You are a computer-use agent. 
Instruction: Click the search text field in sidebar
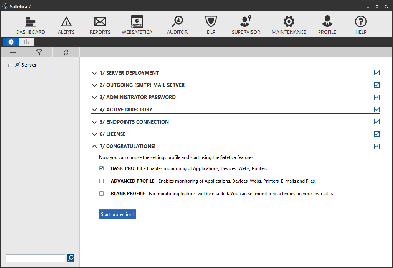tap(35, 258)
